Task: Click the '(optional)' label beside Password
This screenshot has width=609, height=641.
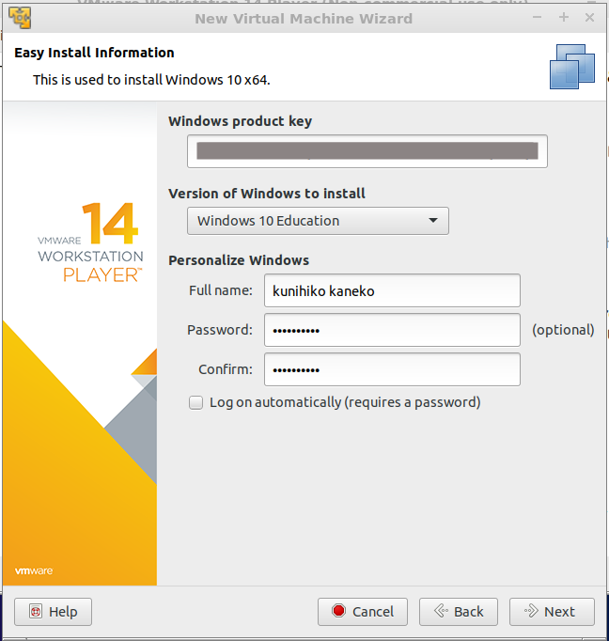Action: pyautogui.click(x=563, y=330)
